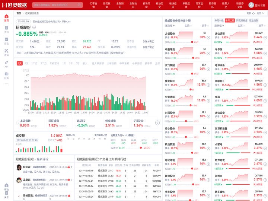
Task: Click 通信运营 up/down ratio bar
Action: 238,42
